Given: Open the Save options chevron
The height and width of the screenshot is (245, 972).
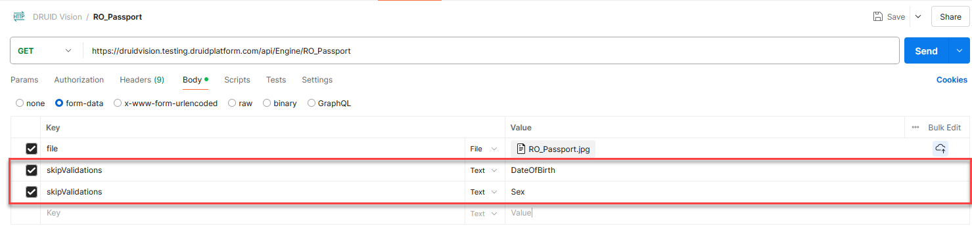Looking at the screenshot, I should [x=918, y=17].
